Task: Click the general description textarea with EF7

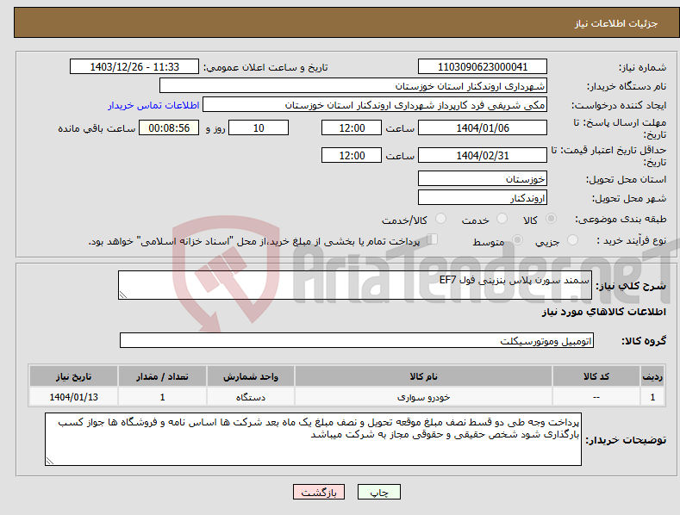Action: coord(355,285)
